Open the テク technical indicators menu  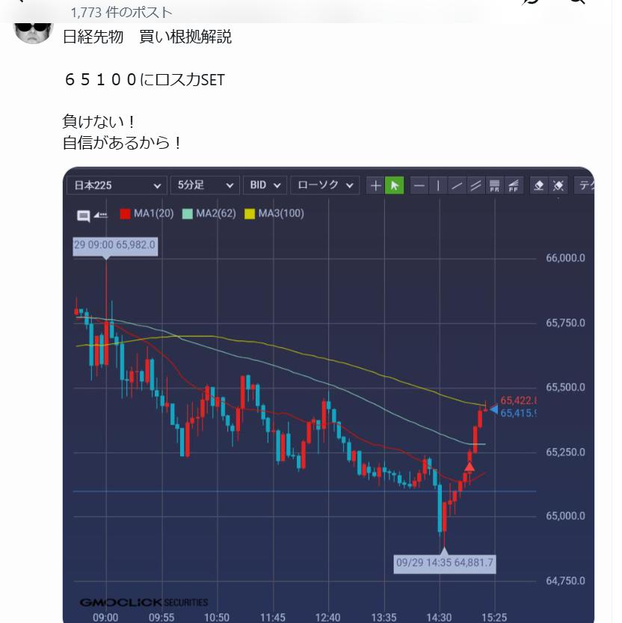pyautogui.click(x=585, y=185)
